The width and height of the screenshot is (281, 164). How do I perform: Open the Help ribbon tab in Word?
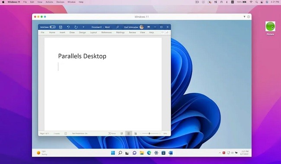tap(151, 32)
